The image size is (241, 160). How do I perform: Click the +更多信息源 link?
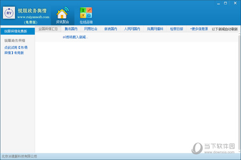pyautogui.click(x=199, y=29)
